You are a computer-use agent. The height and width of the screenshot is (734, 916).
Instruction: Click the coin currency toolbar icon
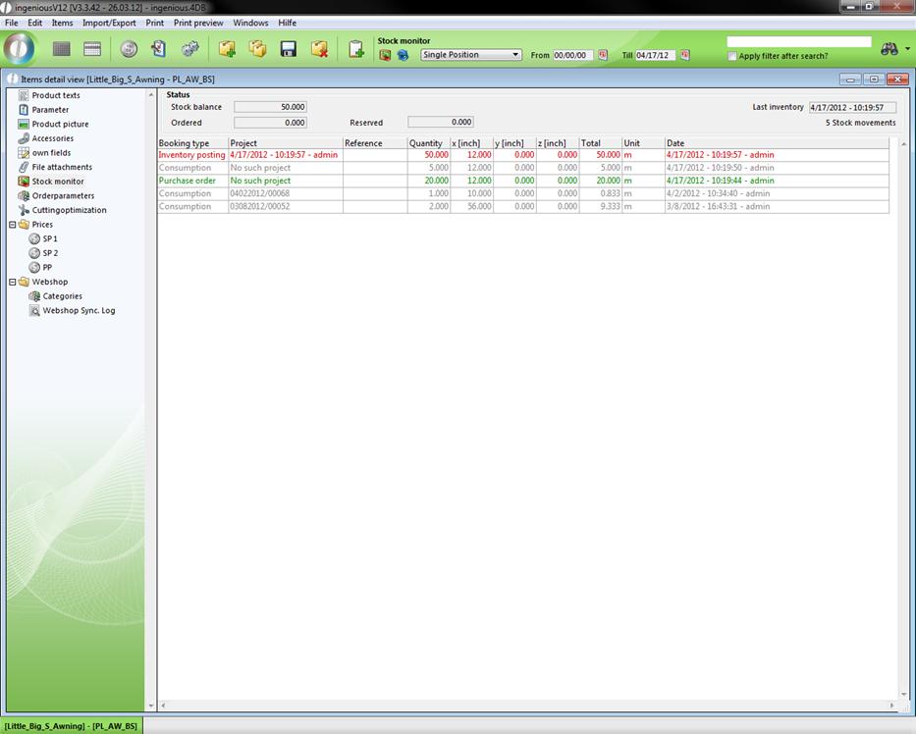click(x=129, y=49)
